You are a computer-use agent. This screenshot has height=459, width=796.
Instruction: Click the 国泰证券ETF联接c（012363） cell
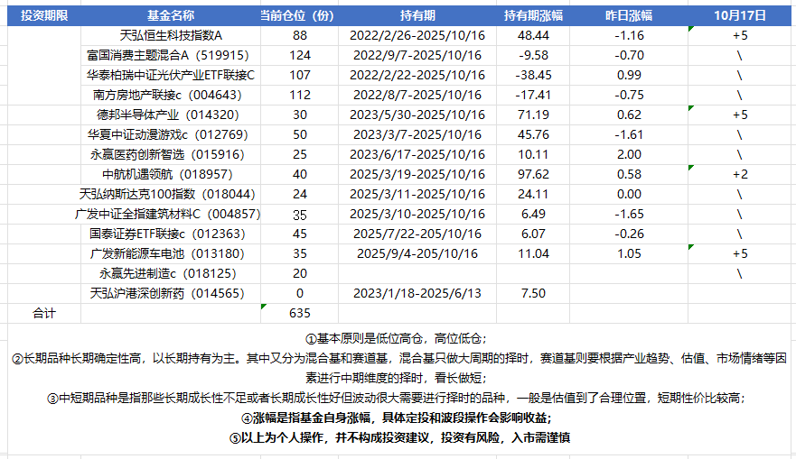(171, 234)
